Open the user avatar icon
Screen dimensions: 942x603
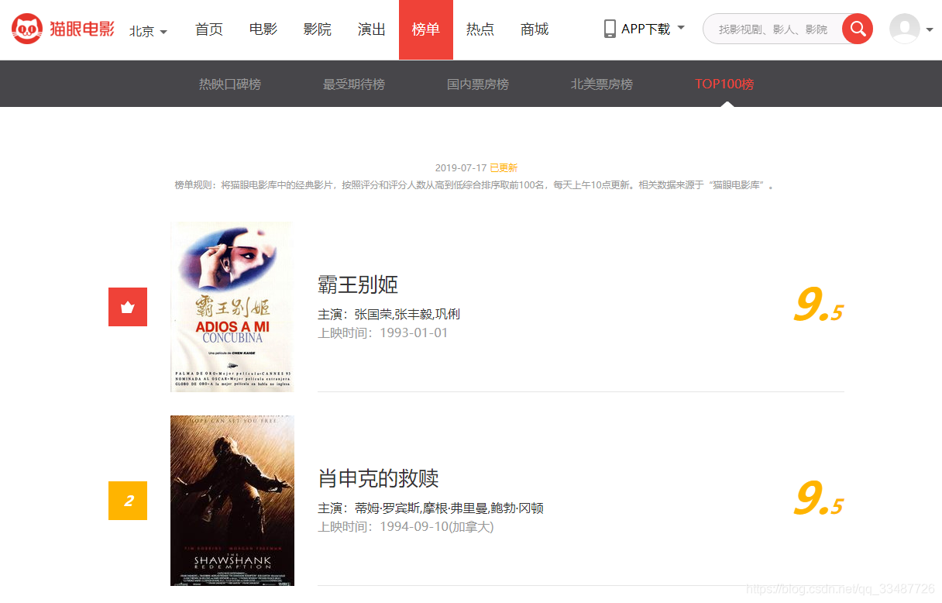(x=905, y=29)
